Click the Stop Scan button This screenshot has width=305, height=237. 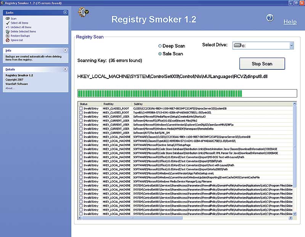pyautogui.click(x=262, y=64)
